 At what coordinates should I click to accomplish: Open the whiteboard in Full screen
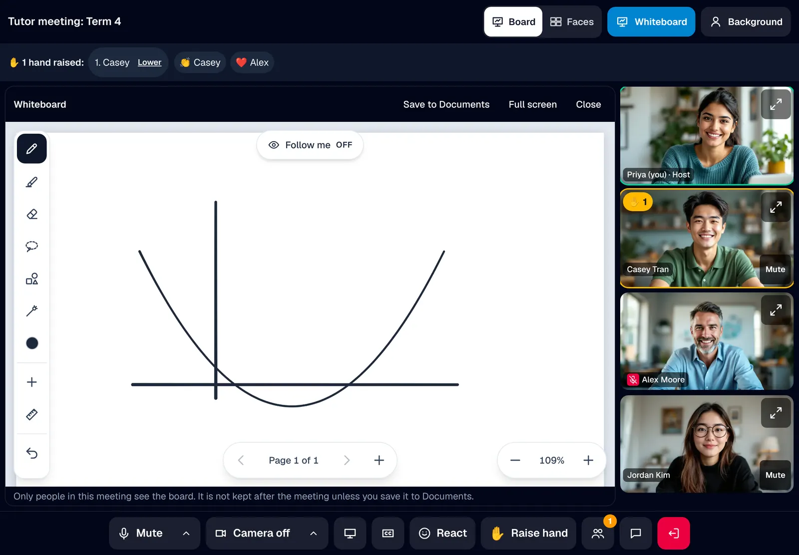pos(533,104)
